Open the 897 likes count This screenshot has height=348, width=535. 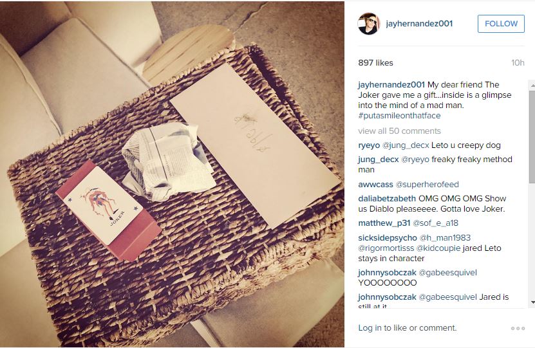pyautogui.click(x=375, y=62)
